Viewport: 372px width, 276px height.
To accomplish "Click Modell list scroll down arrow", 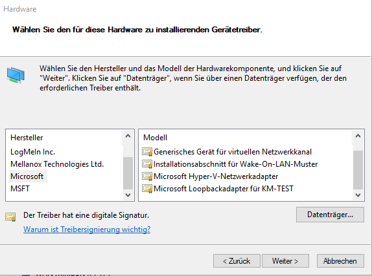I will pyautogui.click(x=358, y=195).
